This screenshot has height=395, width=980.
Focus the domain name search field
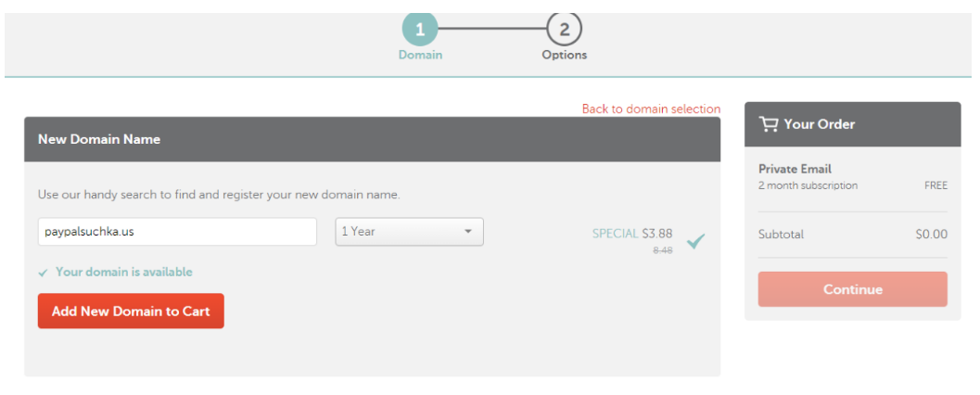177,232
